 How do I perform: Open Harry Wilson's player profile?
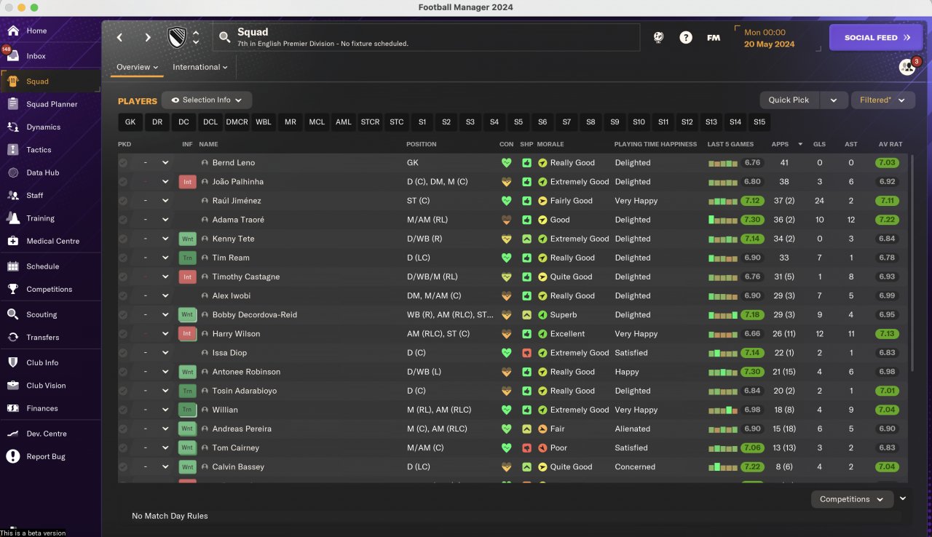(236, 334)
